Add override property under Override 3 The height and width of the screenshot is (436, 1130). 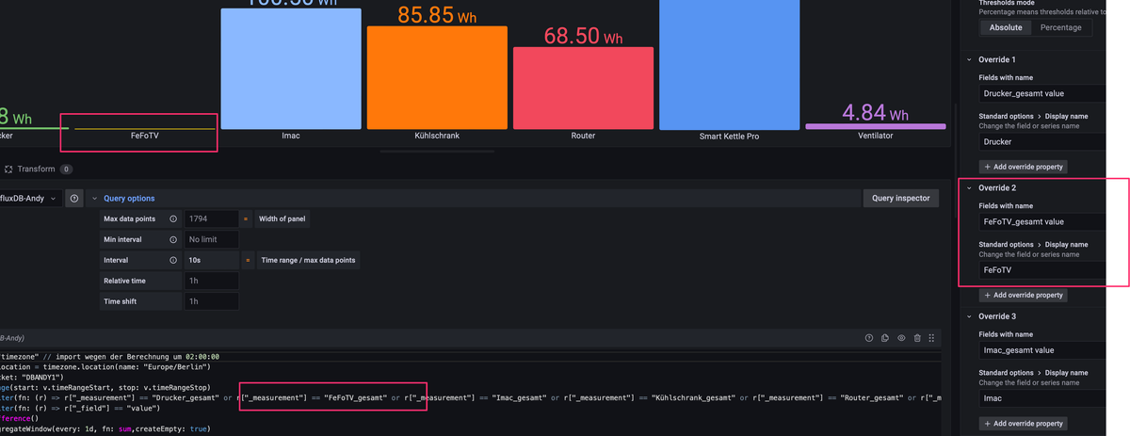(x=1024, y=423)
